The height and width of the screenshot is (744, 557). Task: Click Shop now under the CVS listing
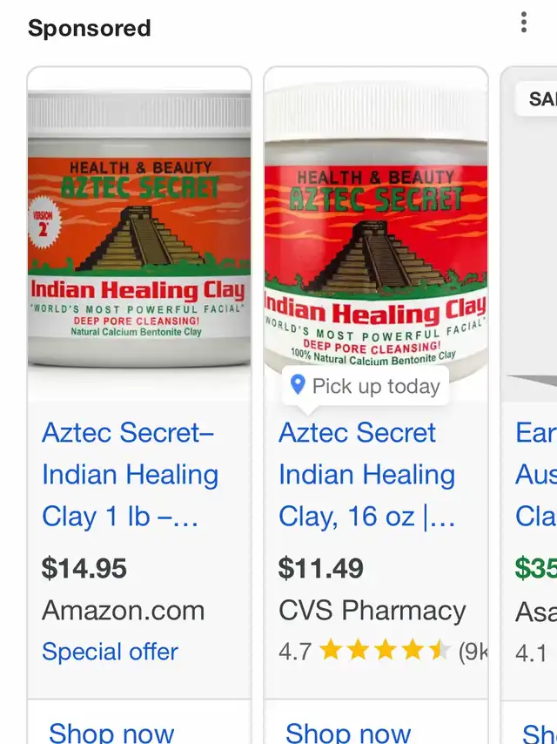pyautogui.click(x=348, y=732)
